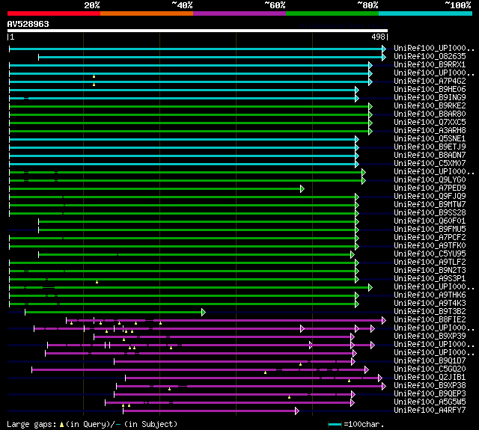
Task: Click the orange ~40% legend segment
Action: (x=147, y=13)
